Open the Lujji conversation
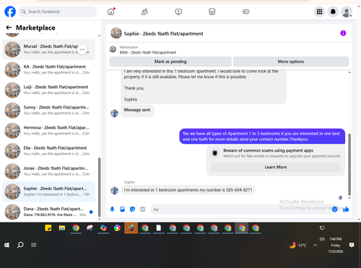The height and width of the screenshot is (268, 361). (48, 90)
